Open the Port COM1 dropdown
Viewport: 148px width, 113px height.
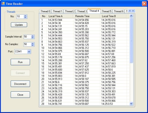(x=29, y=51)
